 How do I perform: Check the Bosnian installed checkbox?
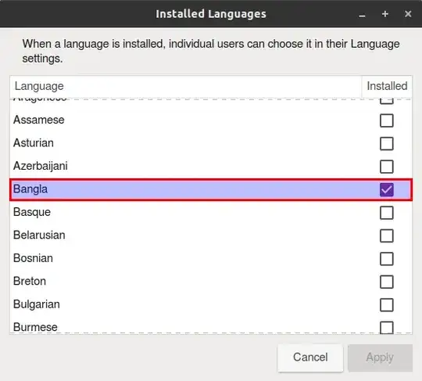(x=387, y=259)
